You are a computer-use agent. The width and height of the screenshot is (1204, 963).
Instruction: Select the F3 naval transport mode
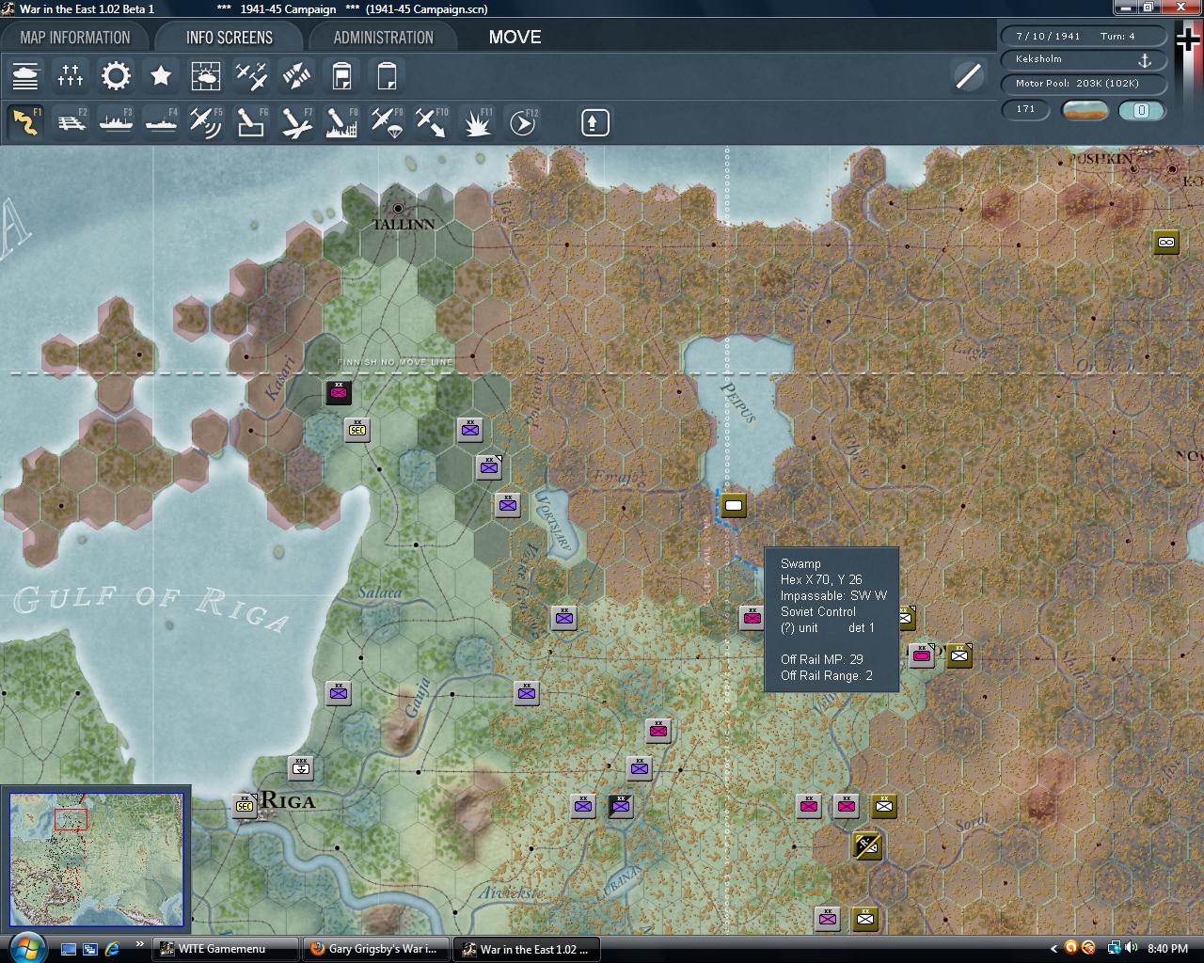coord(116,122)
